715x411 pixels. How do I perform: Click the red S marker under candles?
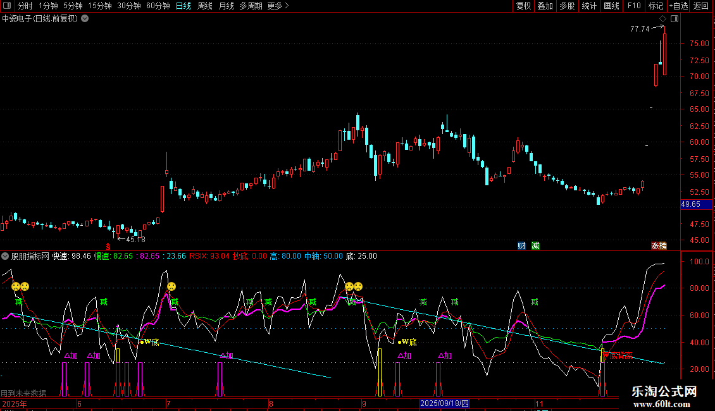click(108, 246)
